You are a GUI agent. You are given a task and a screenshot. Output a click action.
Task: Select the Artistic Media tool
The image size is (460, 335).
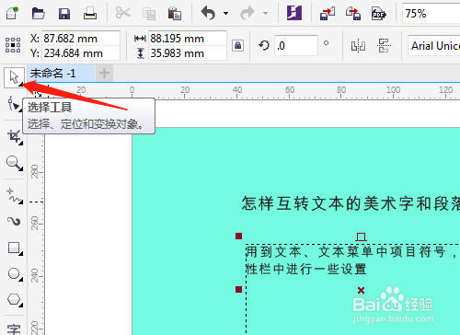(14, 221)
